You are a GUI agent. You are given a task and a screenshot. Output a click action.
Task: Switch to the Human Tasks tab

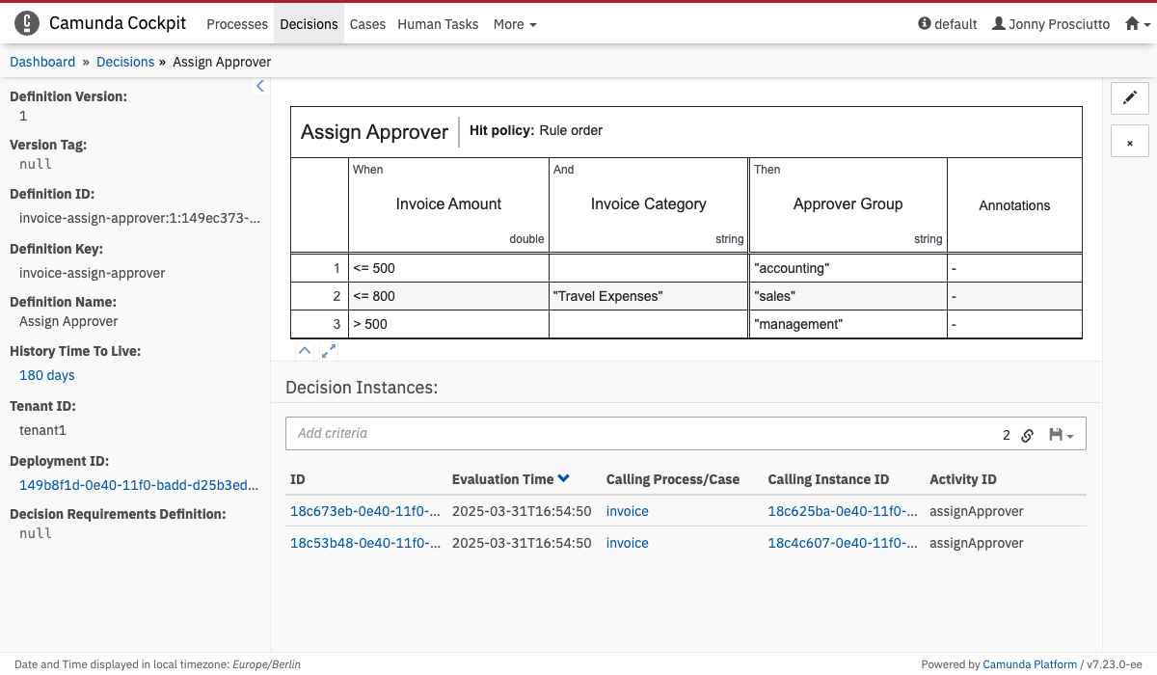click(x=438, y=24)
